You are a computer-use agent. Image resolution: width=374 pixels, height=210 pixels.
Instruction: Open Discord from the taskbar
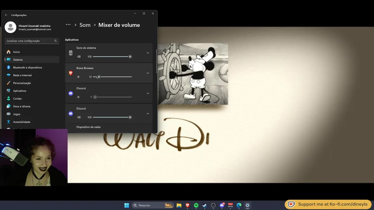(x=222, y=205)
